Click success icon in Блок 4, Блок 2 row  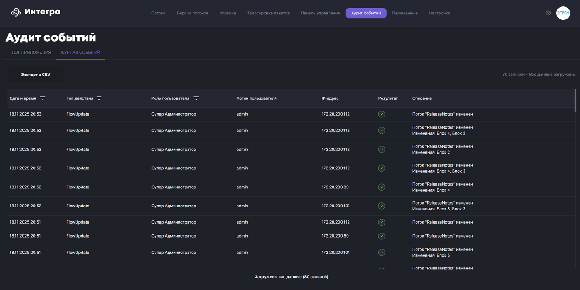tap(382, 131)
